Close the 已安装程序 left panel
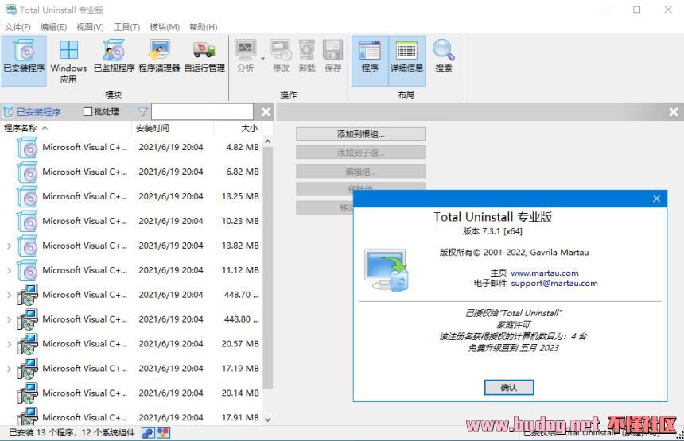The height and width of the screenshot is (441, 684). pos(266,112)
